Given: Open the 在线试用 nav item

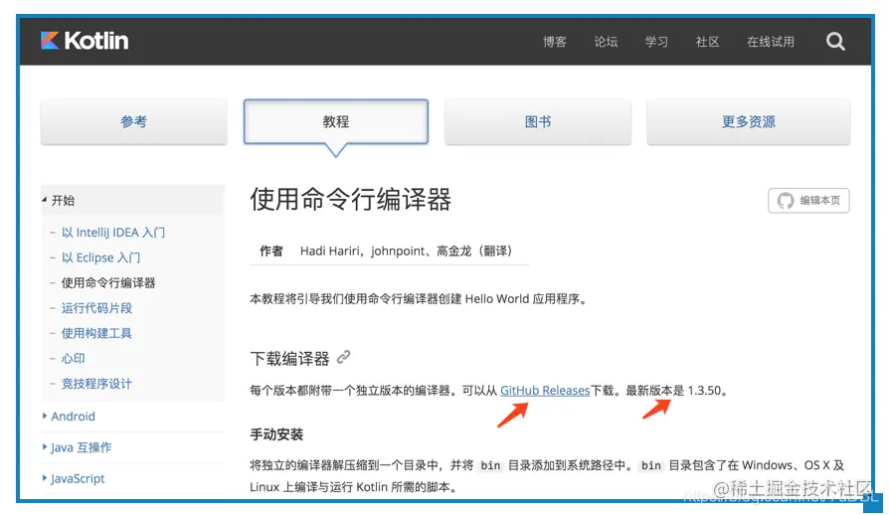Looking at the screenshot, I should click(771, 42).
